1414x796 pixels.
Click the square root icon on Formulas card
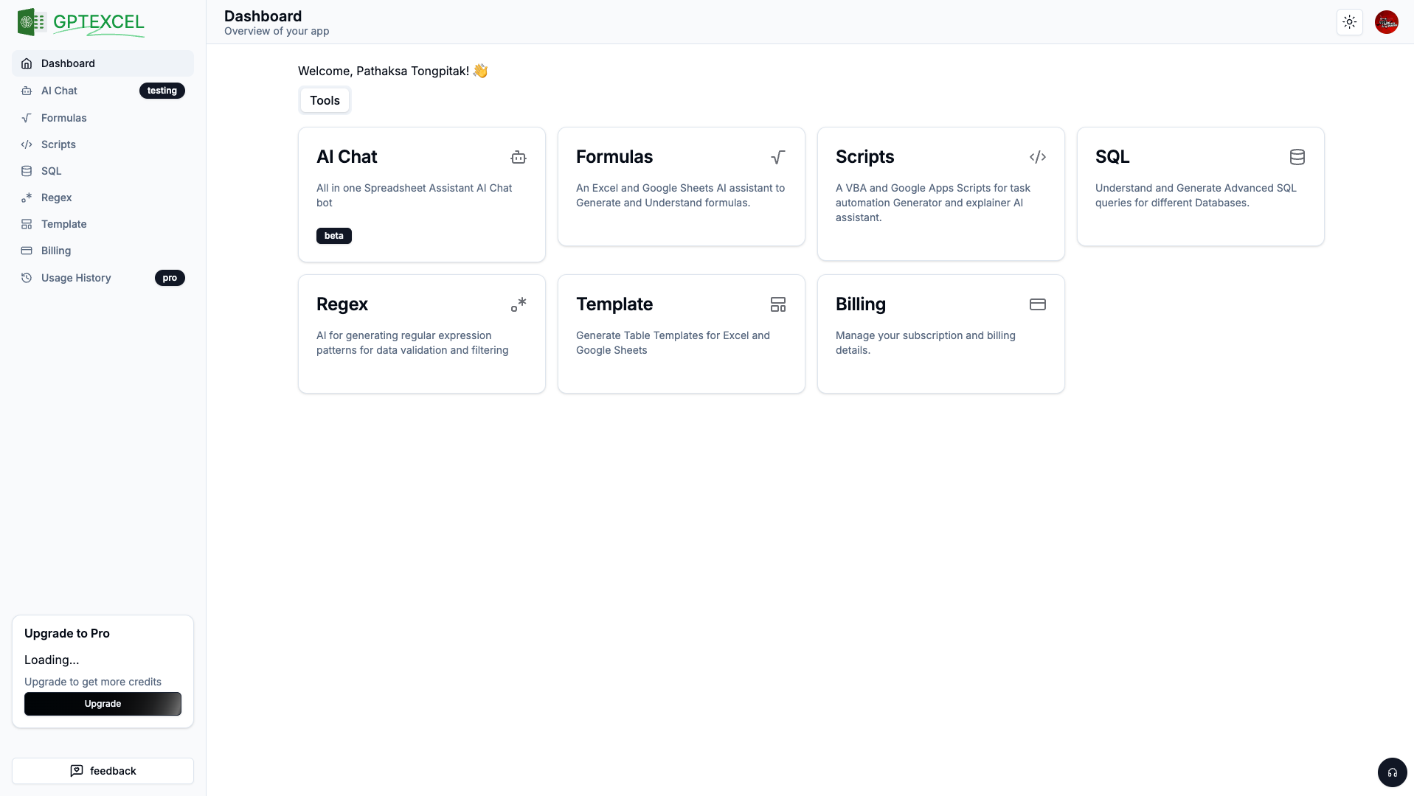(x=777, y=157)
